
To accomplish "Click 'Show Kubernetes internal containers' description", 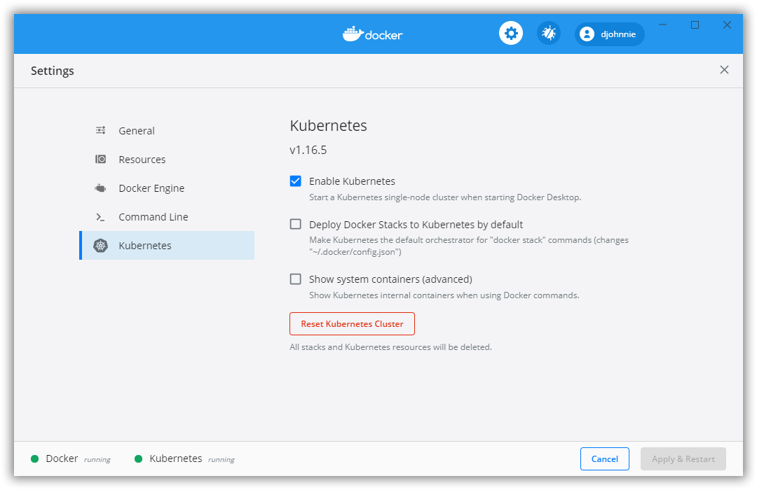I will pyautogui.click(x=444, y=295).
